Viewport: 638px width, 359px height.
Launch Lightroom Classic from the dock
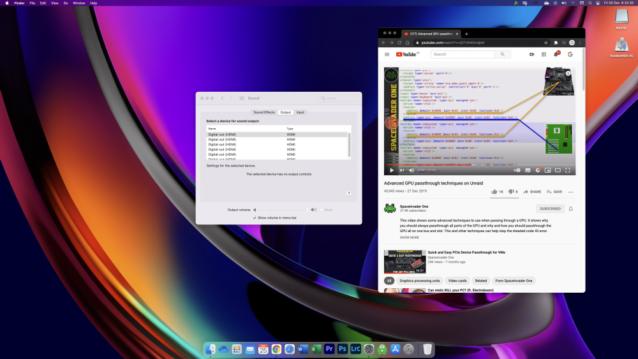(x=355, y=349)
